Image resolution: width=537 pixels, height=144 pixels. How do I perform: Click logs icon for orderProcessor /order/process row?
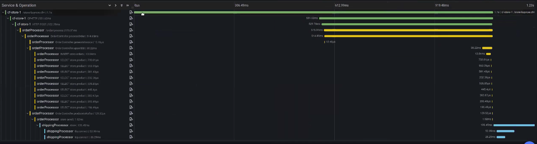(131, 30)
